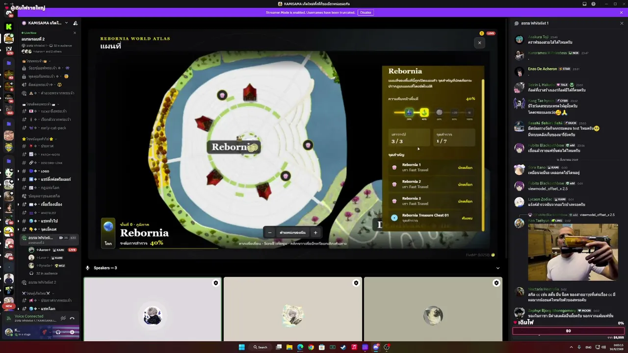Open User Settings gear in the user panel
This screenshot has height=353, width=628.
click(72, 332)
